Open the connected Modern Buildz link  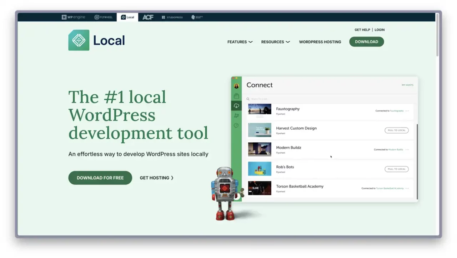396,150
